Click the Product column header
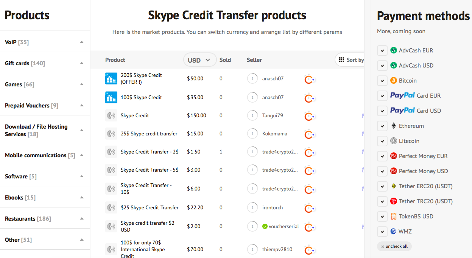Viewport: 472px width, 258px height. pyautogui.click(x=115, y=60)
